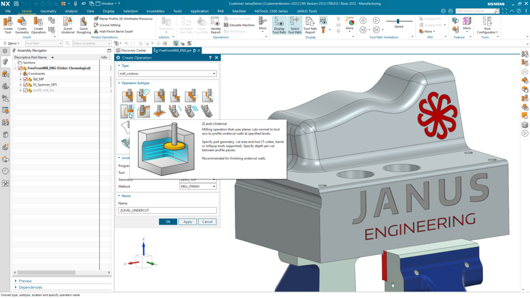
Task: Toggle the Teil_MP component checkbox
Action: coord(26,79)
